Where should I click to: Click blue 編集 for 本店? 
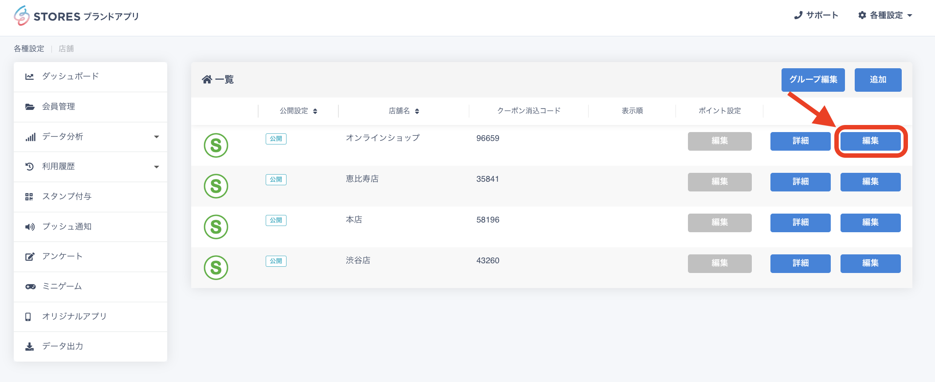[871, 223]
